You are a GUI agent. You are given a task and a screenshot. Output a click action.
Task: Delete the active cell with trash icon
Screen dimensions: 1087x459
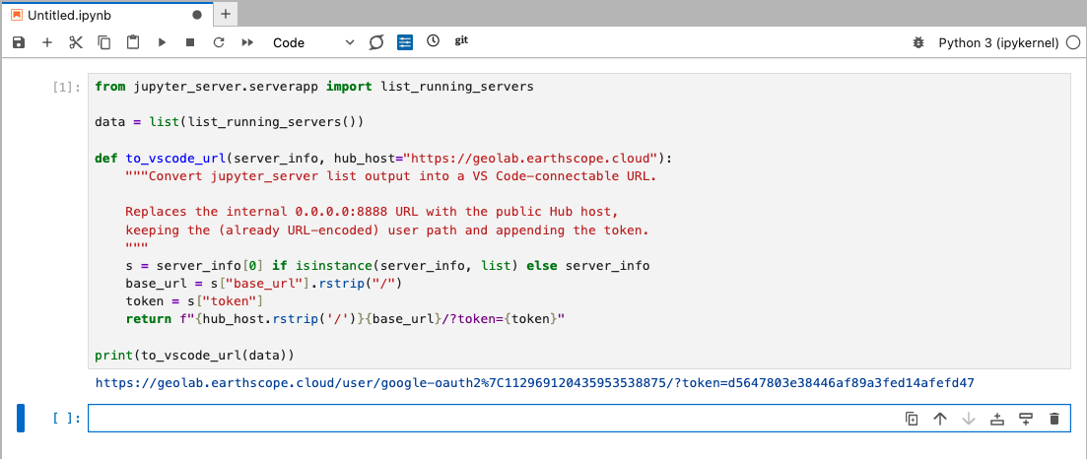pyautogui.click(x=1054, y=419)
